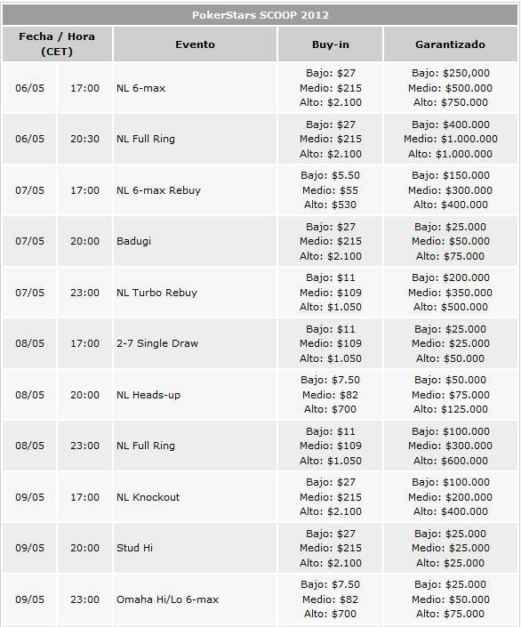The width and height of the screenshot is (521, 627).
Task: Select the Alto: $600.000 guarantee value
Action: click(451, 461)
